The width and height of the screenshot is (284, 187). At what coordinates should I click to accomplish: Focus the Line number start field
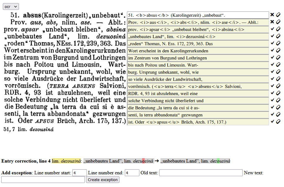coord(79,173)
